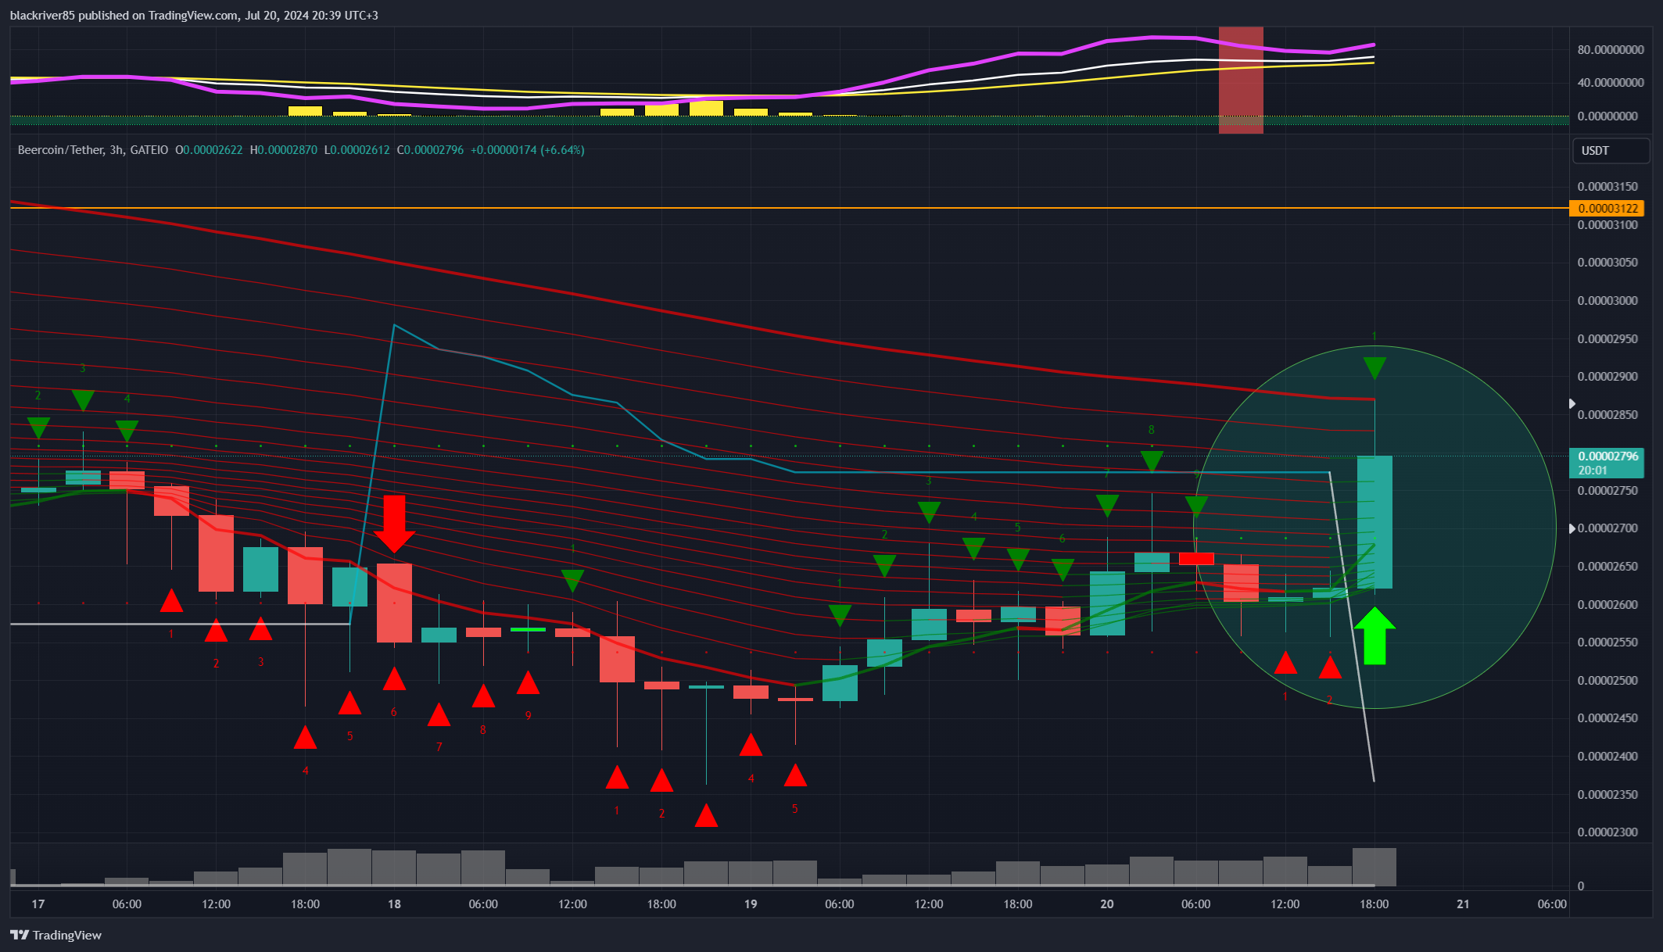
Task: Open the USDT currency selector
Action: pos(1611,151)
